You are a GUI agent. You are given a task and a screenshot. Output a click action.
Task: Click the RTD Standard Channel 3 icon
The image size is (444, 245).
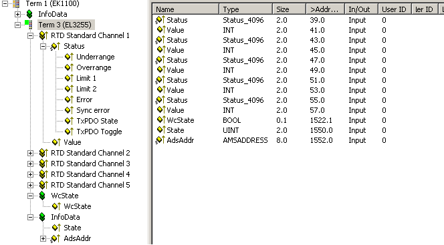43,164
